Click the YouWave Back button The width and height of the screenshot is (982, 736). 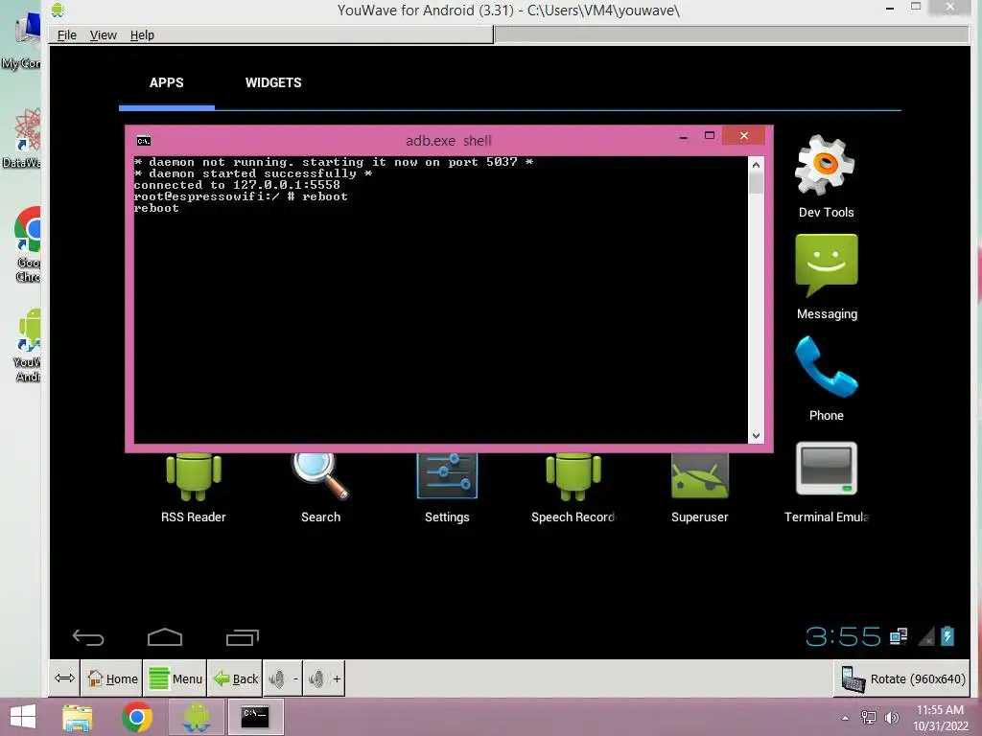click(236, 678)
